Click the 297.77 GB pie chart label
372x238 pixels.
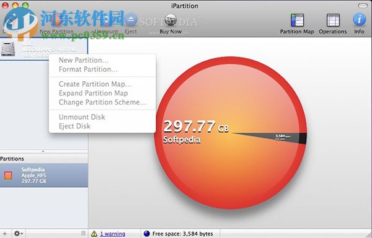pyautogui.click(x=196, y=126)
